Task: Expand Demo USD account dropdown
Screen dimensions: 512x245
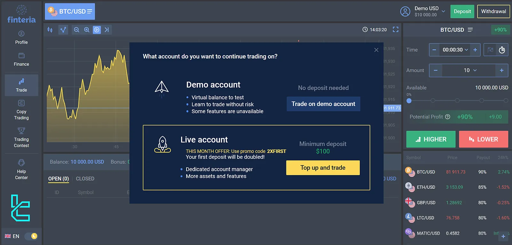Action: 430,11
